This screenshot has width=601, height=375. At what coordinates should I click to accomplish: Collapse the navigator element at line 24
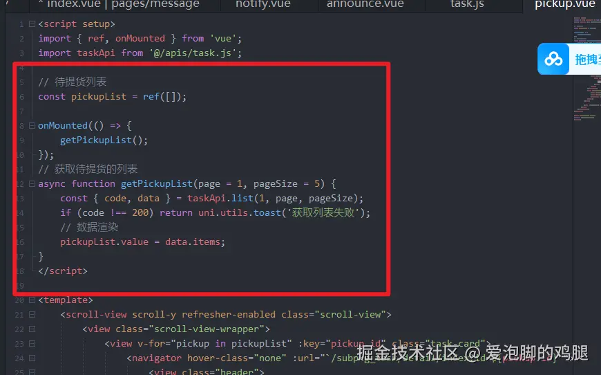pyautogui.click(x=32, y=358)
